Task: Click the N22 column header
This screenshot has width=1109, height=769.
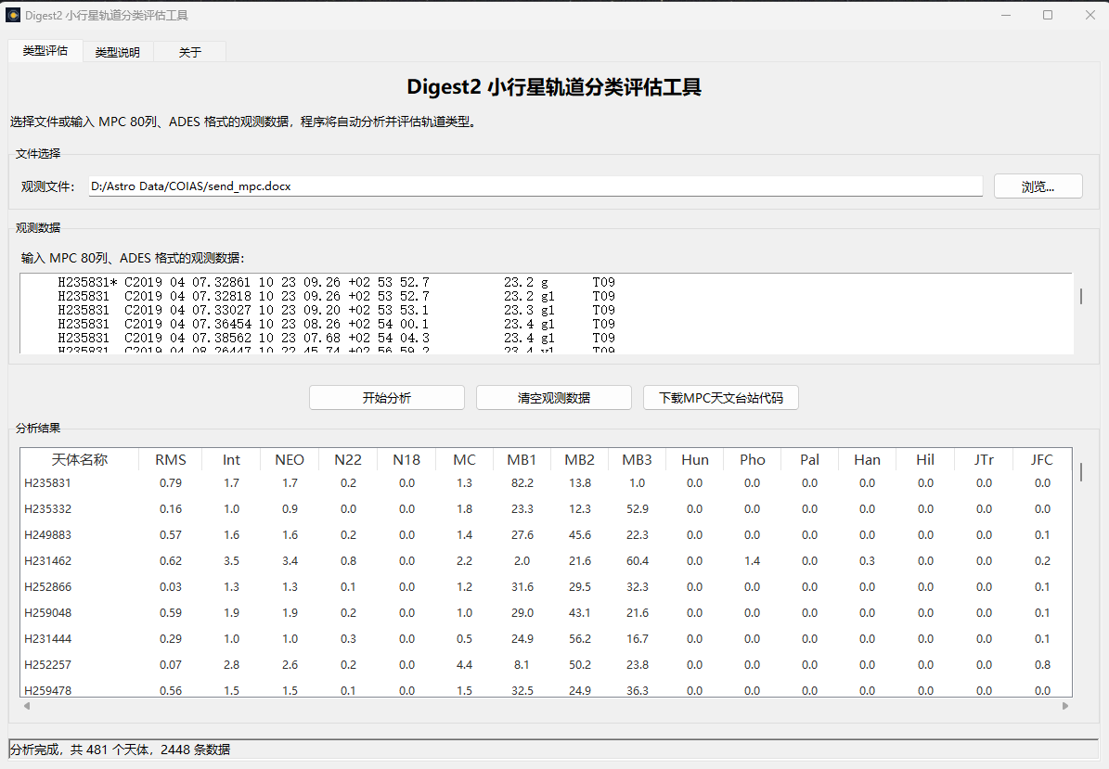Action: click(348, 459)
